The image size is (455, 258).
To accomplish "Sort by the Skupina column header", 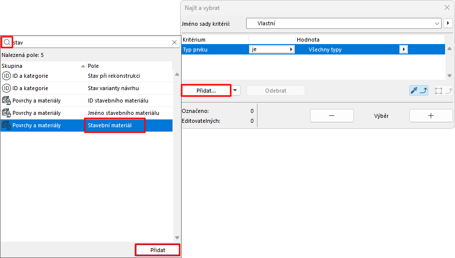I will point(43,66).
